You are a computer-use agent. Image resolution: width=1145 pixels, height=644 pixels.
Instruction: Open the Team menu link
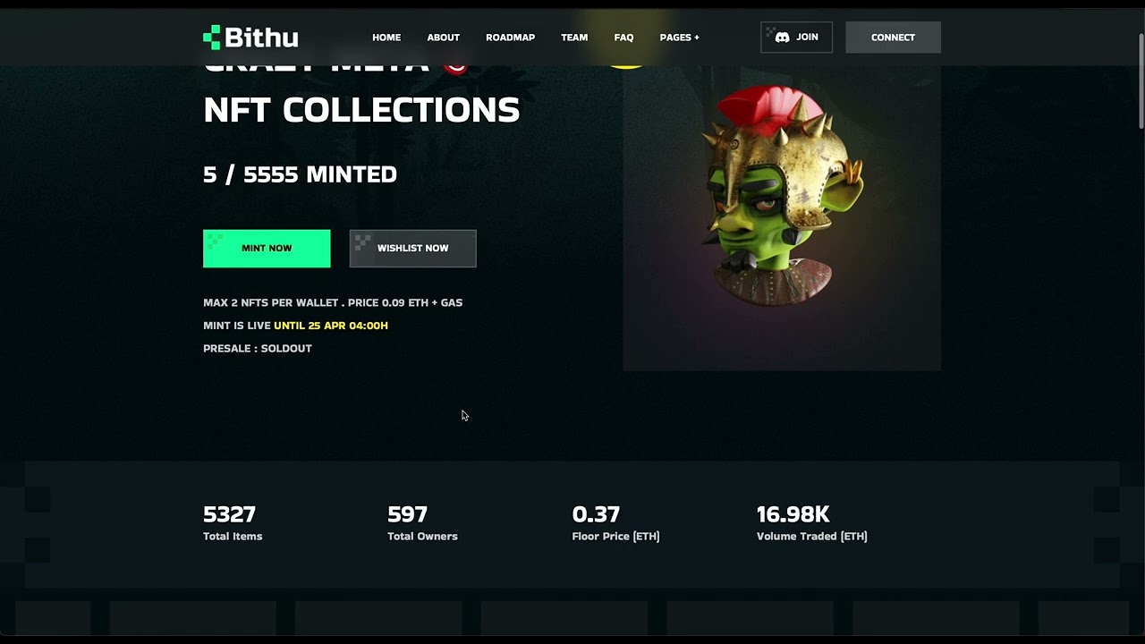point(574,38)
